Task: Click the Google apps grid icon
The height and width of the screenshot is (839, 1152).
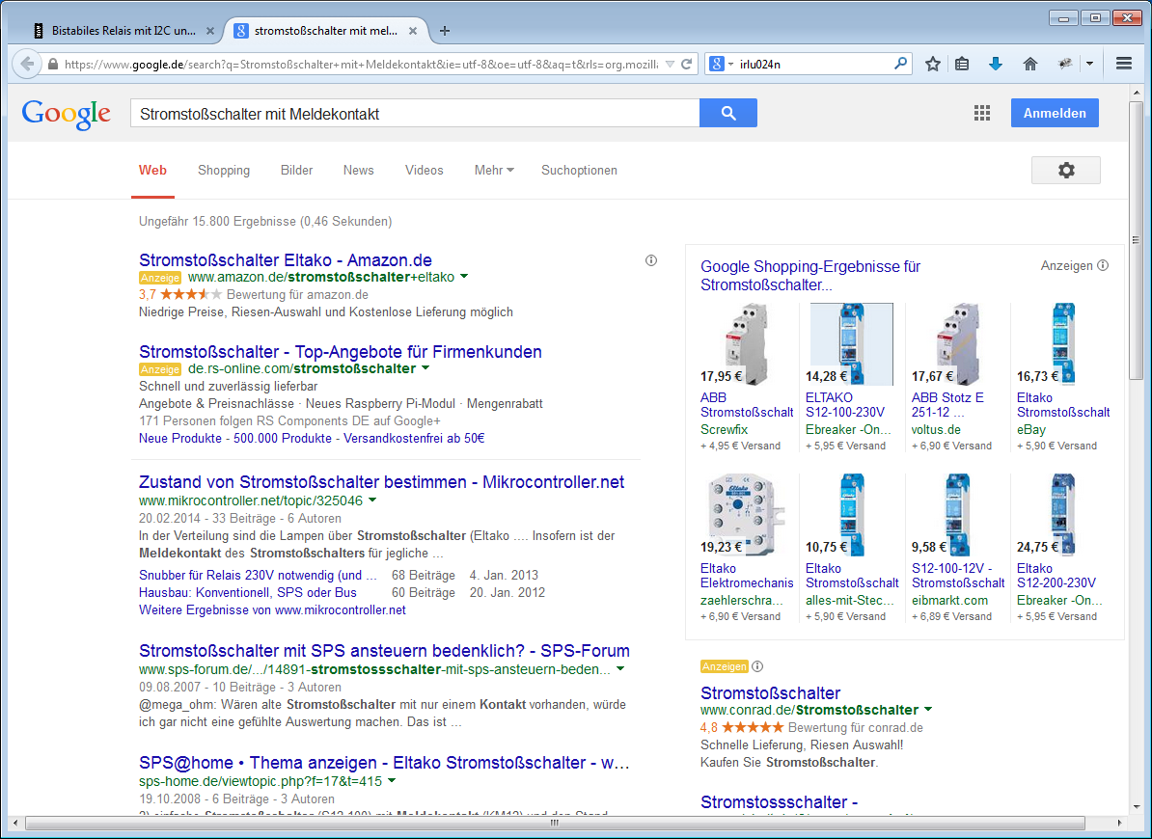Action: (x=982, y=113)
